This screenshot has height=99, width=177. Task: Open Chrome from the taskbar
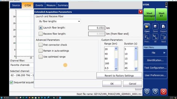pyautogui.click(x=39, y=98)
